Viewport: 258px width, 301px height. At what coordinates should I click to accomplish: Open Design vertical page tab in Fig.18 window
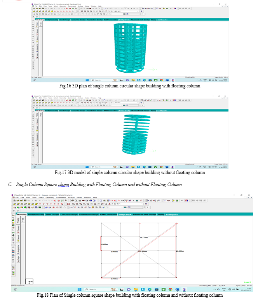click(18, 259)
